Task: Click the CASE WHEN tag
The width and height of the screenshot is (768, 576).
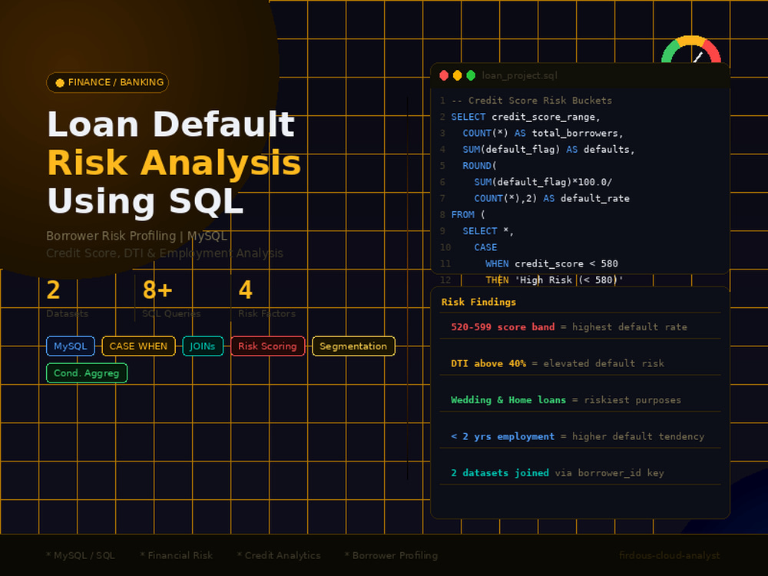Action: pyautogui.click(x=138, y=346)
